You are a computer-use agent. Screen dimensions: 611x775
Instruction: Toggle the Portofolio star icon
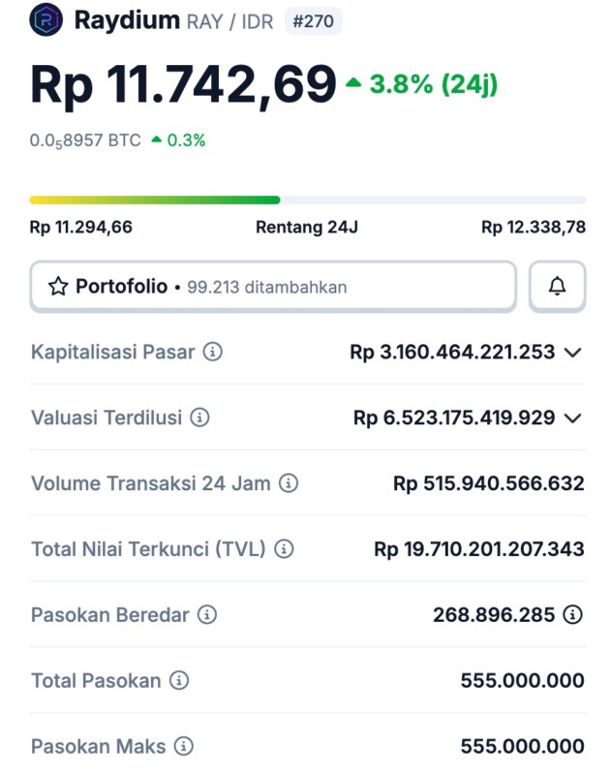(x=58, y=287)
